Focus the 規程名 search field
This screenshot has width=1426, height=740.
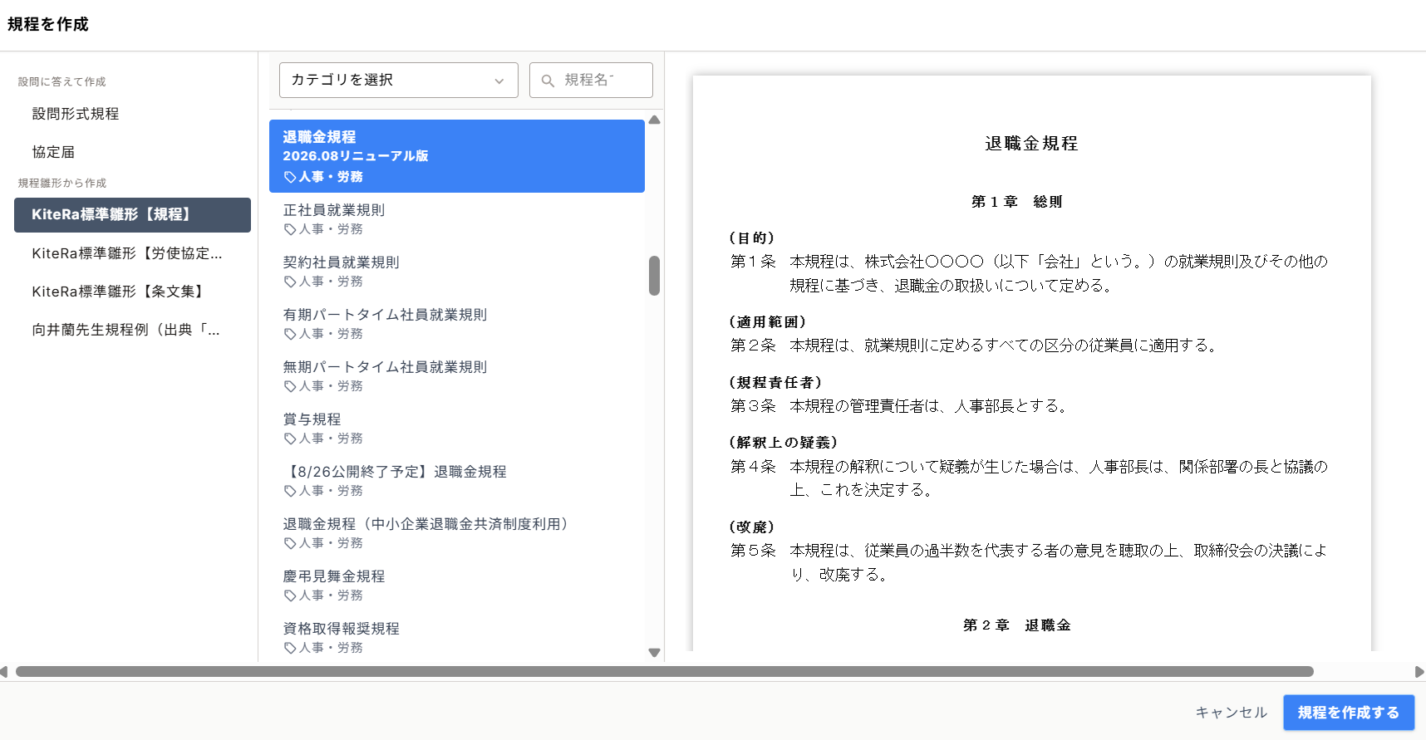[x=591, y=81]
